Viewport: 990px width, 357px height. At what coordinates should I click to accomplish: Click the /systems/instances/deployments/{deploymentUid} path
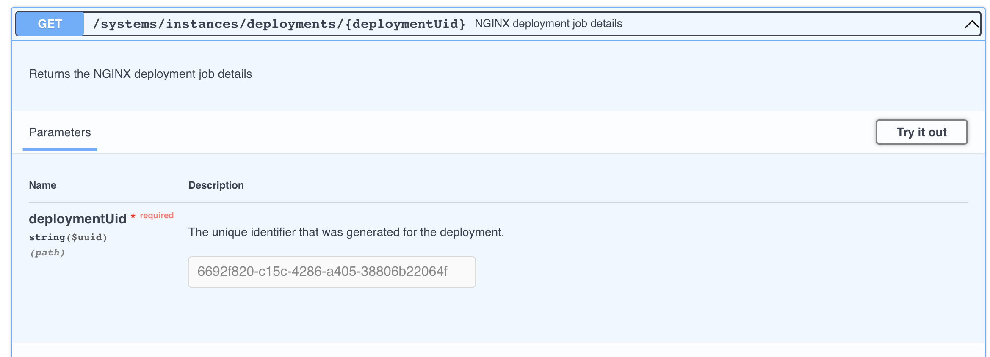pyautogui.click(x=279, y=24)
